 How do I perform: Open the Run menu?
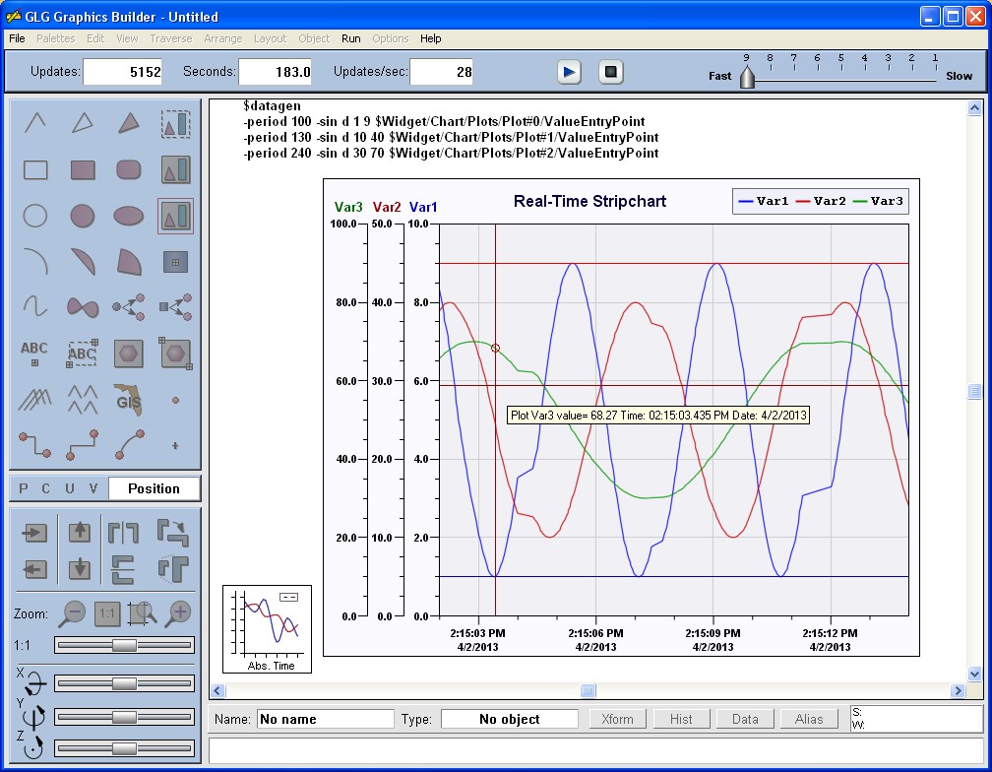point(351,38)
